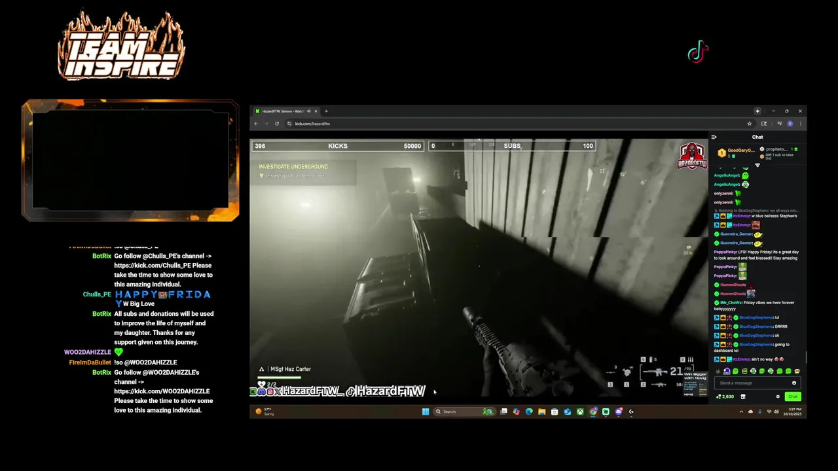Click the Team Inspire logo
Image resolution: width=838 pixels, height=471 pixels.
click(121, 46)
